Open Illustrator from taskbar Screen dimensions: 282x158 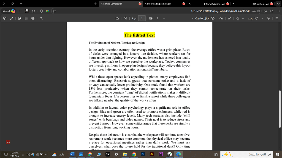pos(152,154)
